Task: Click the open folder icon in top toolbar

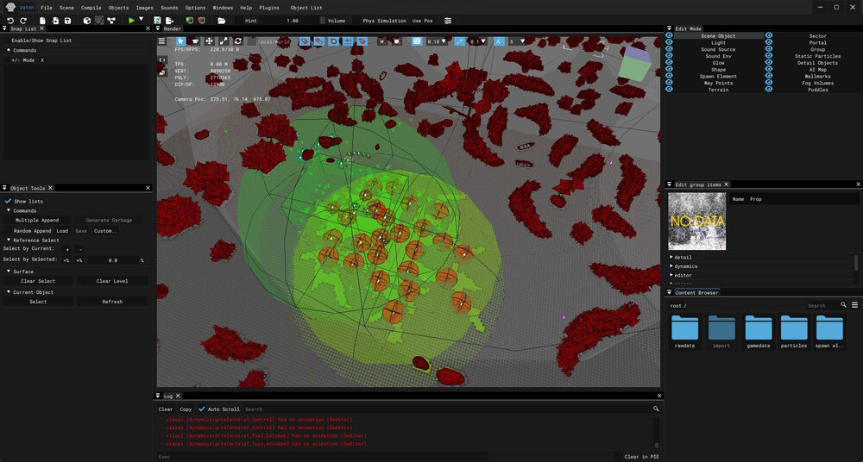Action: coord(222,21)
